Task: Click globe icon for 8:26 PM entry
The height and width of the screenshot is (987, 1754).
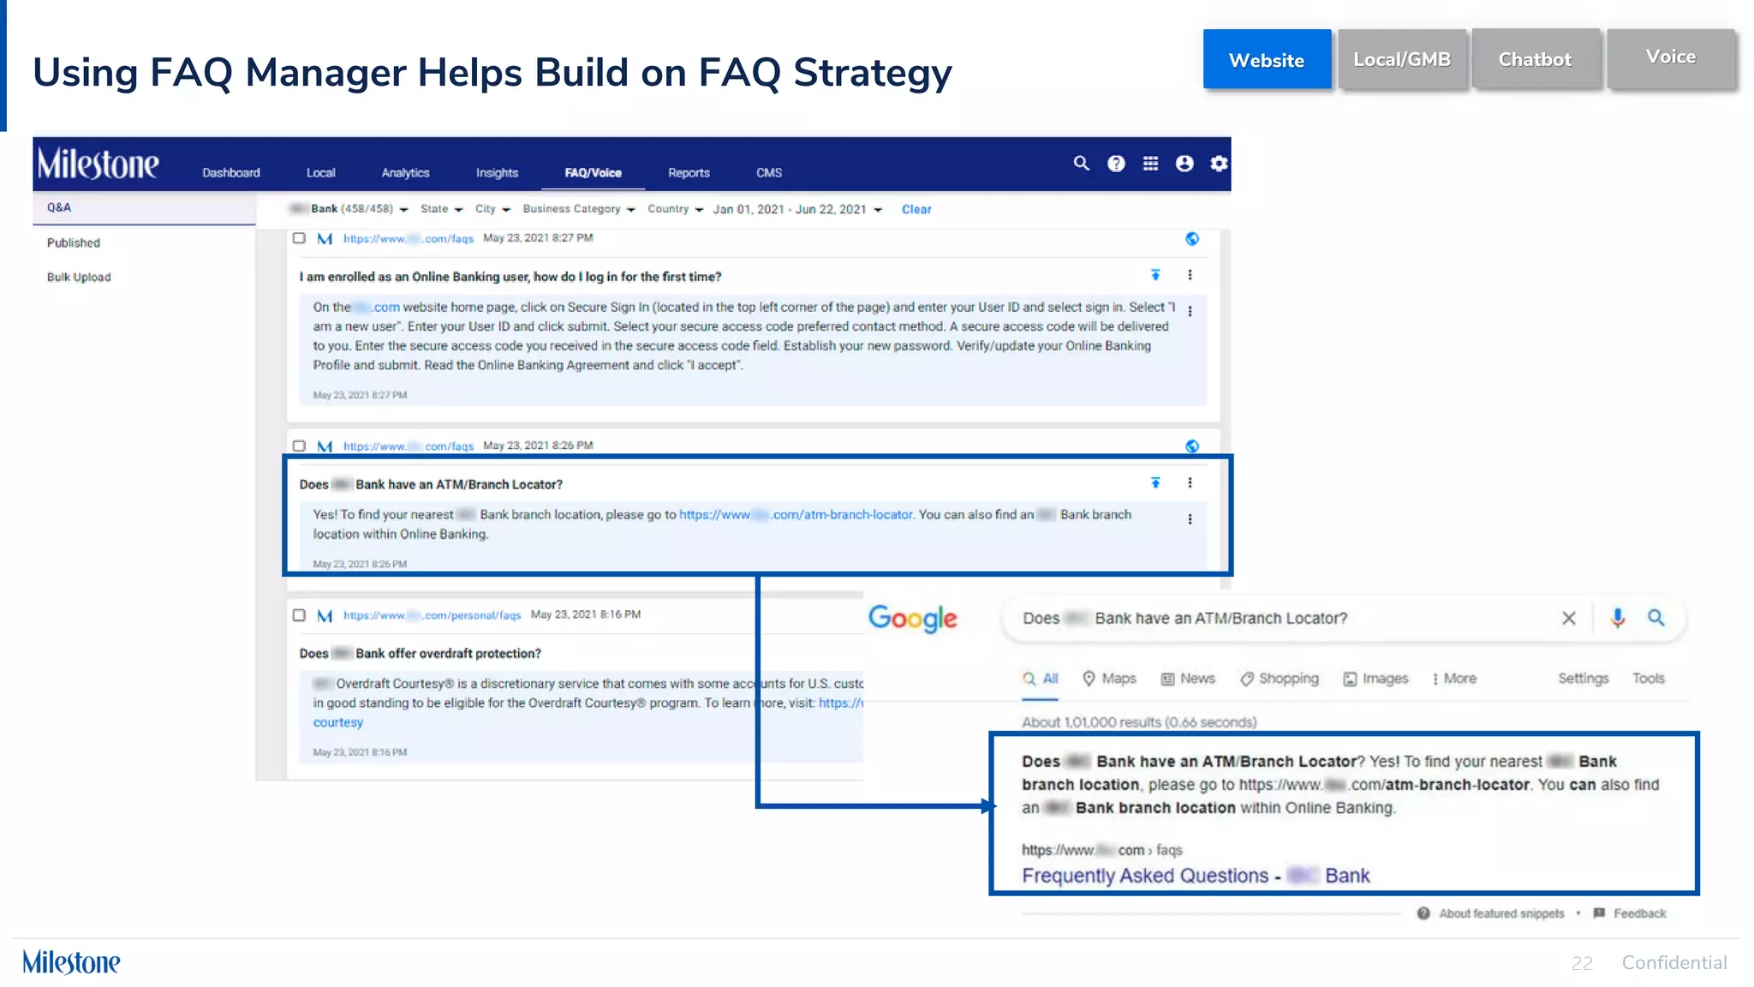Action: pos(1191,446)
